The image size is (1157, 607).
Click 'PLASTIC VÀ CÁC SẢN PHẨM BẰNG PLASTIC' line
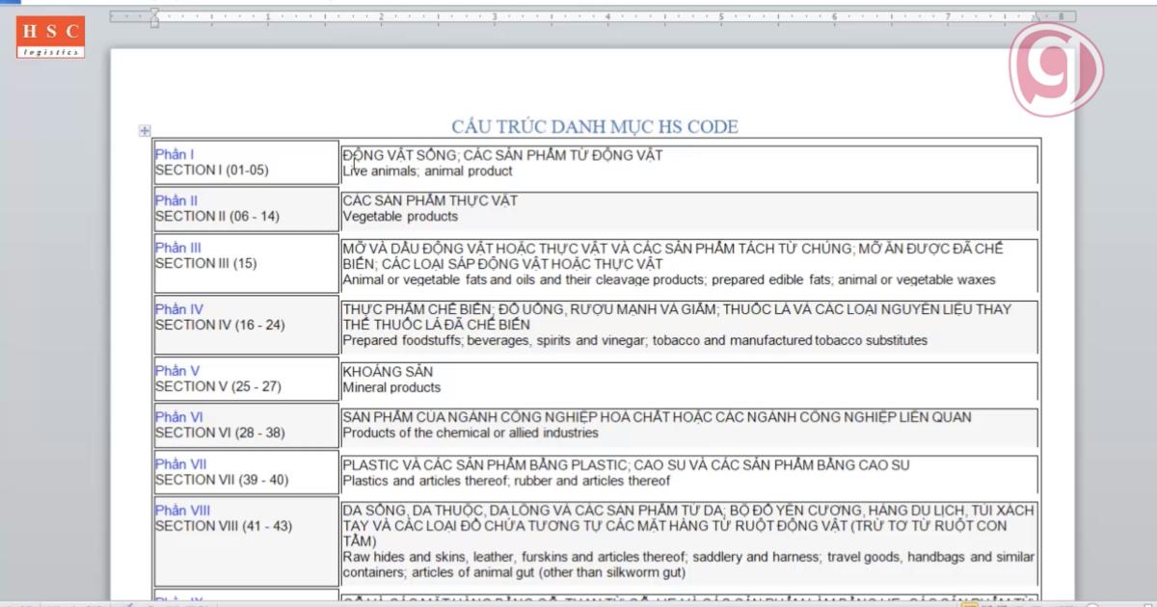[x=626, y=465]
